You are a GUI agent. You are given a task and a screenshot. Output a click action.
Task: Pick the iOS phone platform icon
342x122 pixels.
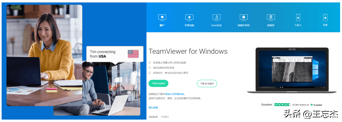click(325, 17)
